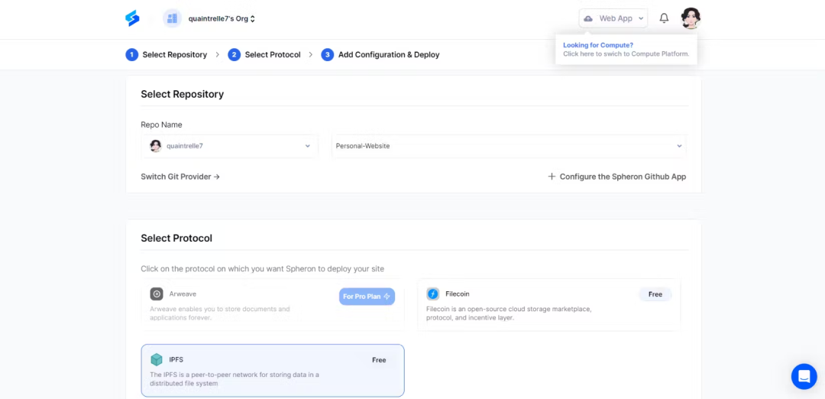
Task: Click the Arweave protocol icon
Action: (x=157, y=294)
